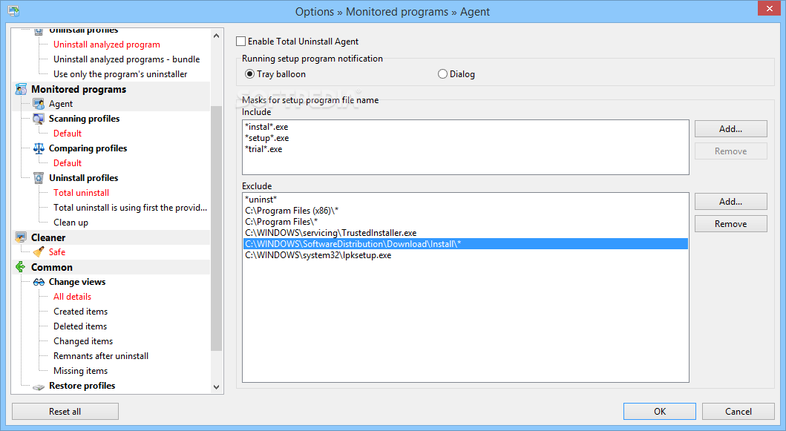This screenshot has width=786, height=431.
Task: Click the Agent icon in the tree
Action: tap(39, 104)
